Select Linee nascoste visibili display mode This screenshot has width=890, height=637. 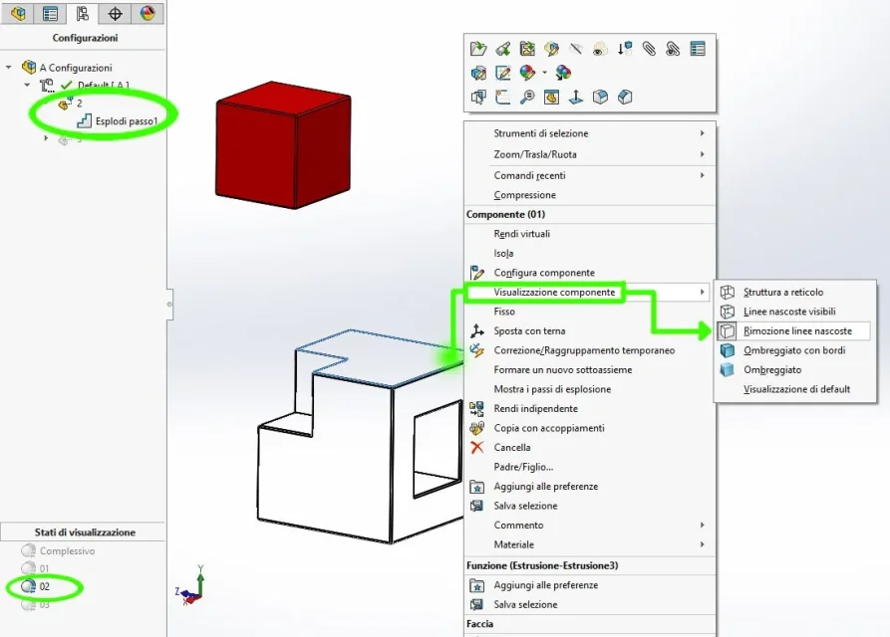tap(794, 312)
